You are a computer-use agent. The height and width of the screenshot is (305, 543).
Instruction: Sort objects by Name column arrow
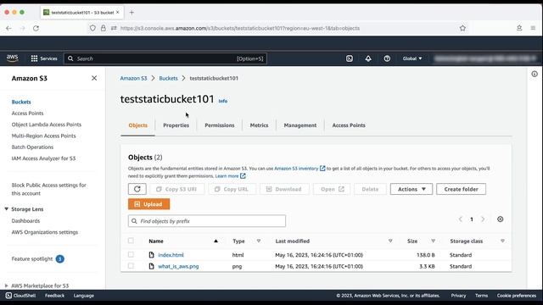coord(216,241)
